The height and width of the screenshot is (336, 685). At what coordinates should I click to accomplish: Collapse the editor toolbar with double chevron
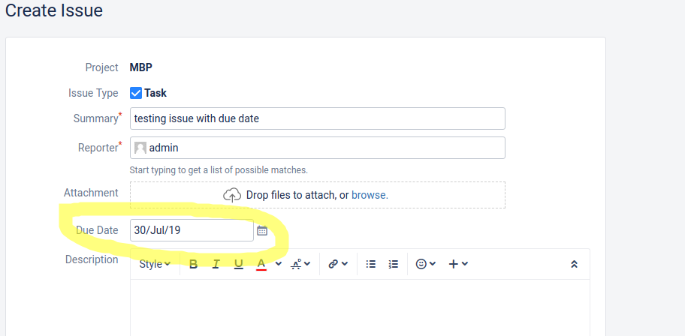[574, 264]
